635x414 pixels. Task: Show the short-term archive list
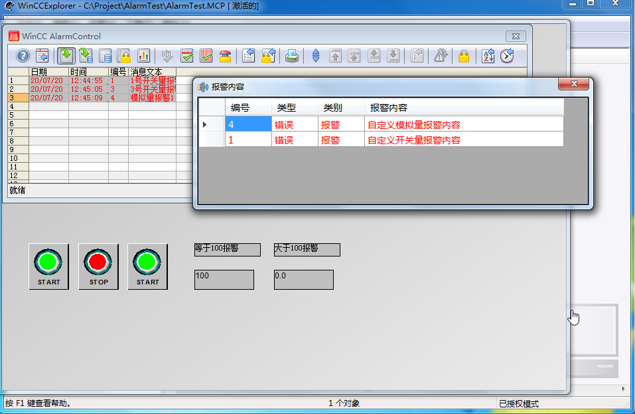pyautogui.click(x=86, y=56)
